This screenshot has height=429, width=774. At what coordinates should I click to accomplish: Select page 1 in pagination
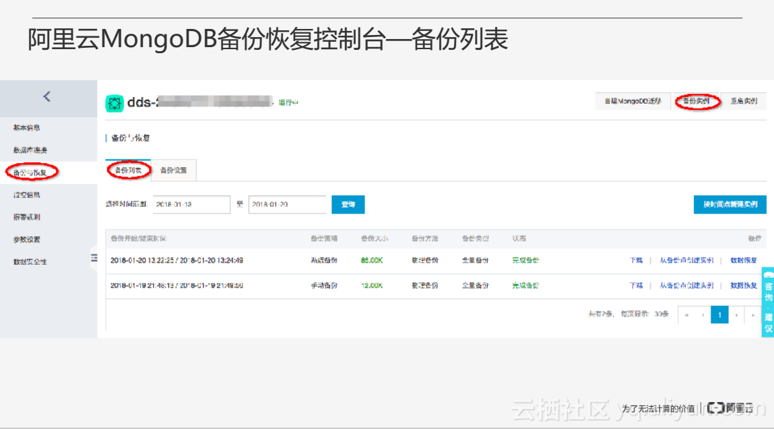point(719,315)
